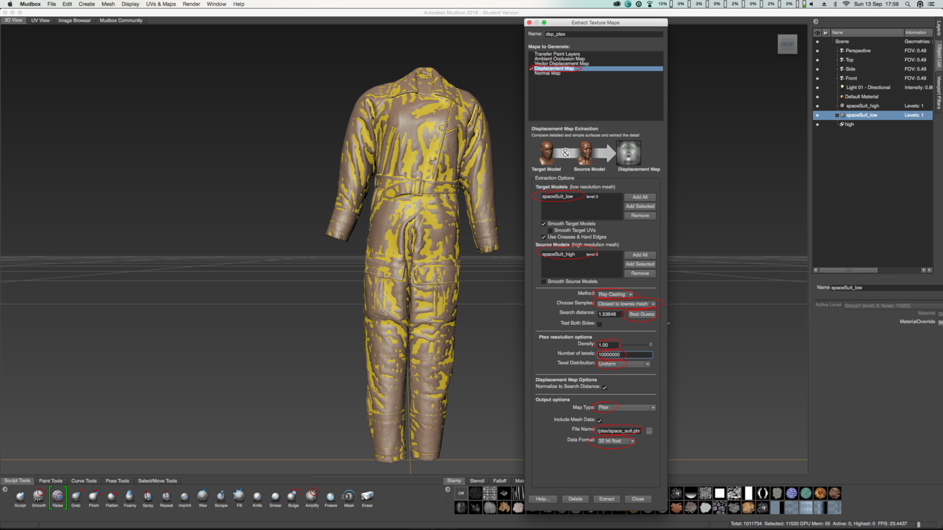Expand the Data Format dropdown

(616, 441)
